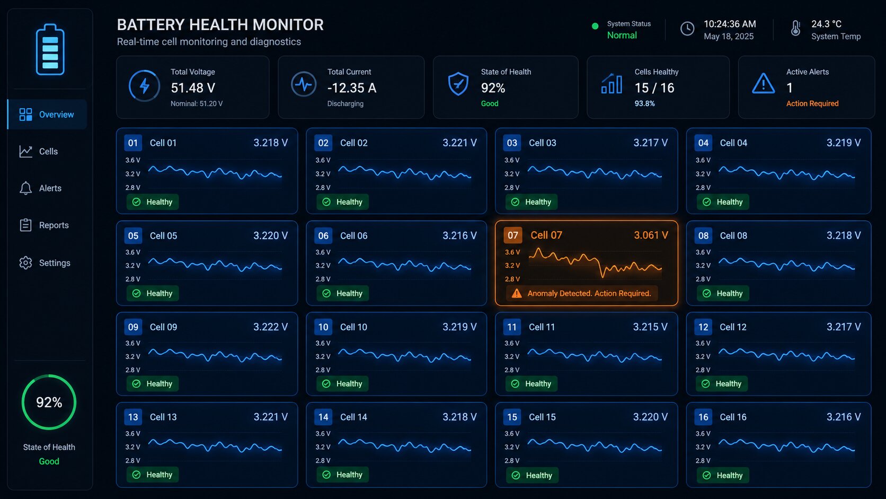Click the Cell 03 name label
This screenshot has height=499, width=886.
point(543,143)
